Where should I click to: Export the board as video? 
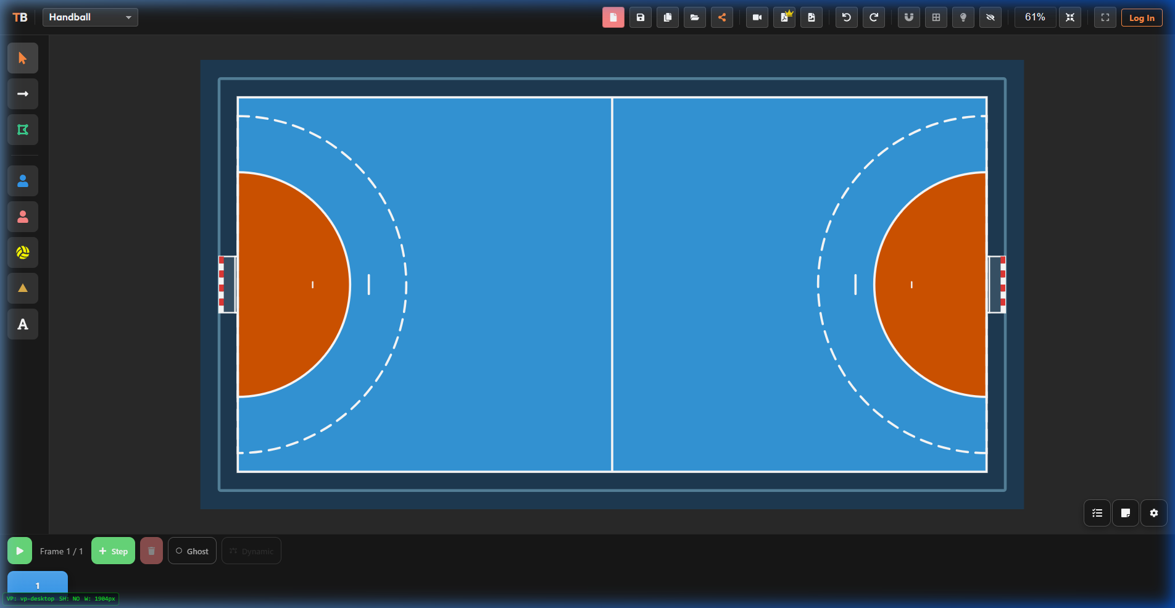[x=757, y=17]
